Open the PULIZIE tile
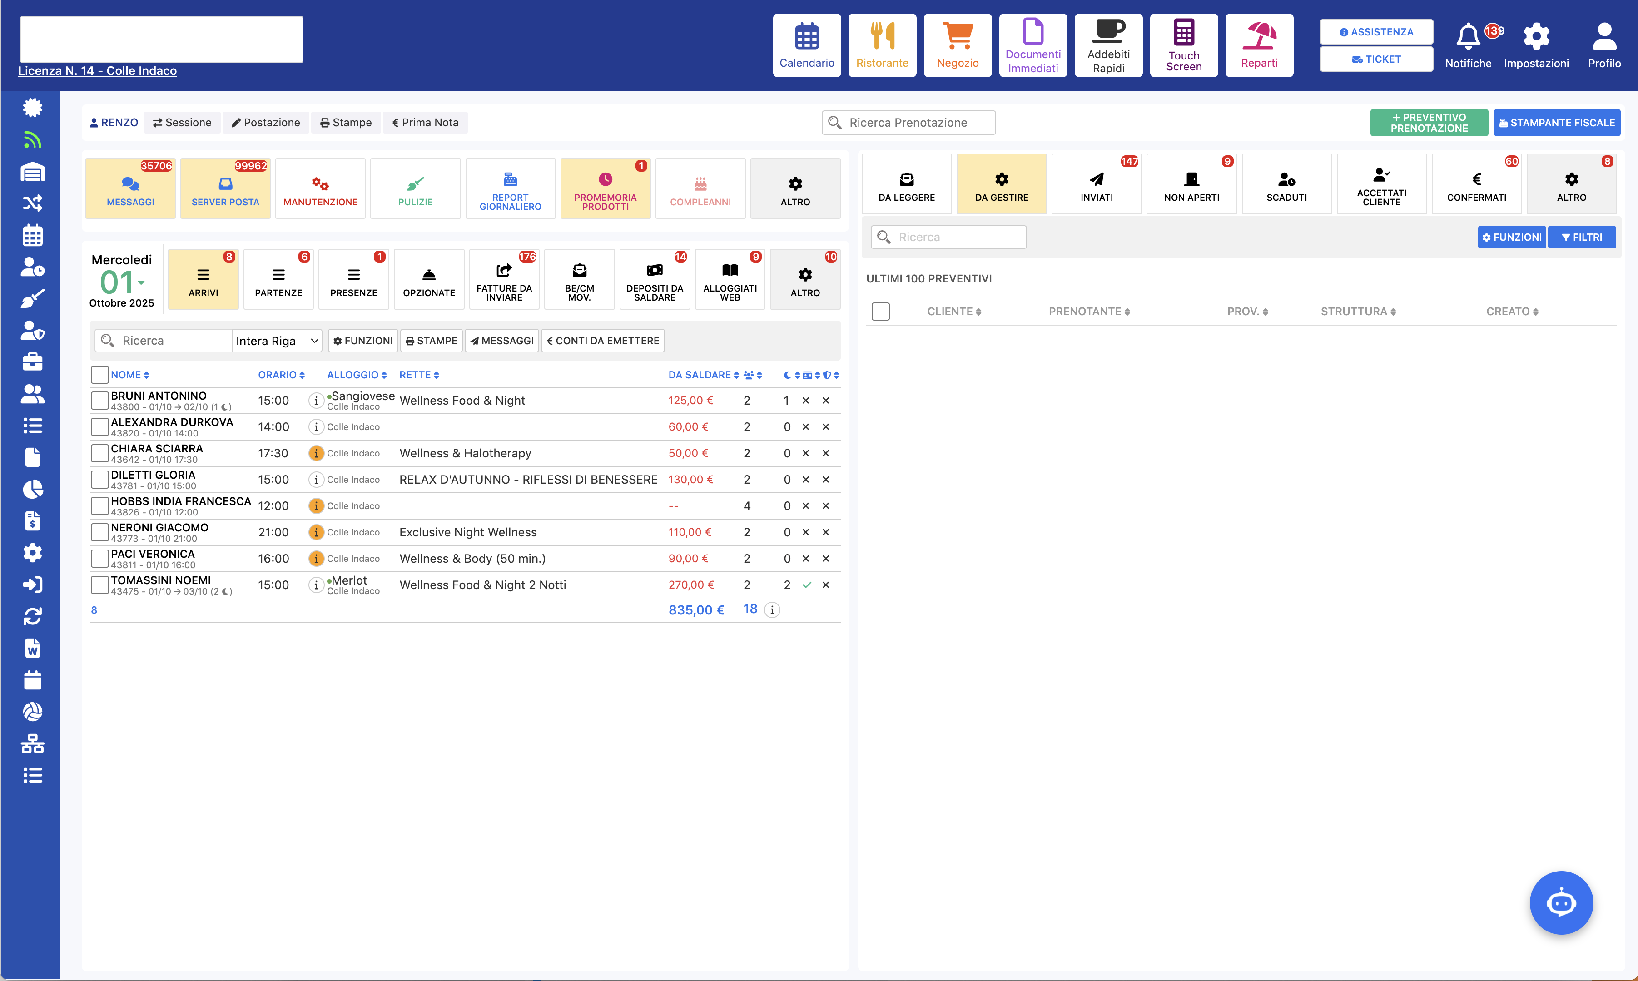Image resolution: width=1638 pixels, height=981 pixels. tap(415, 188)
